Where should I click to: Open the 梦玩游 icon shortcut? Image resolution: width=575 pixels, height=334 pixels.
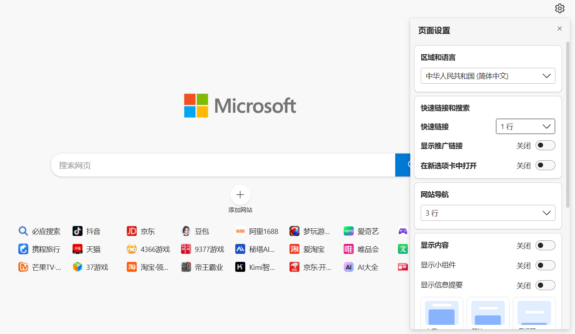(x=294, y=231)
